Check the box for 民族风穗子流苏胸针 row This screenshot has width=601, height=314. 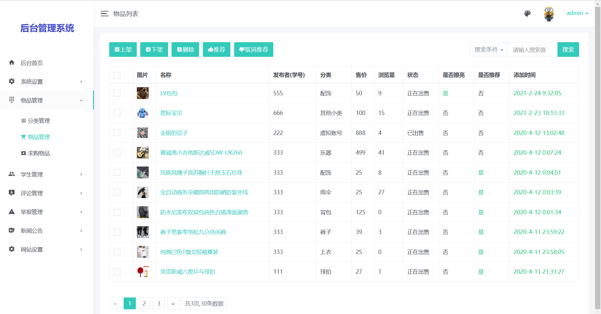tap(117, 172)
